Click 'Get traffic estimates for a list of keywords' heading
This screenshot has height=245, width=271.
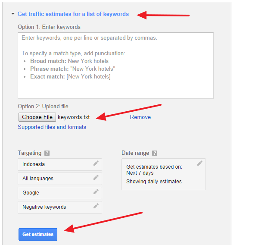pos(73,14)
